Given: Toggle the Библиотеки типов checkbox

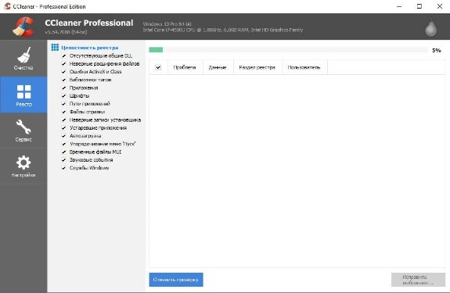Looking at the screenshot, I should (63, 80).
